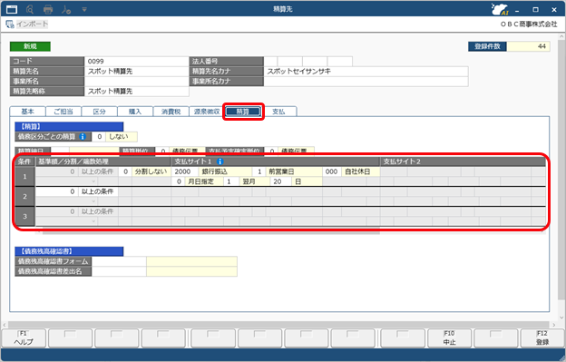Image resolution: width=566 pixels, height=362 pixels.
Task: Click info icon next to 支払サイト1
Action: [220, 161]
